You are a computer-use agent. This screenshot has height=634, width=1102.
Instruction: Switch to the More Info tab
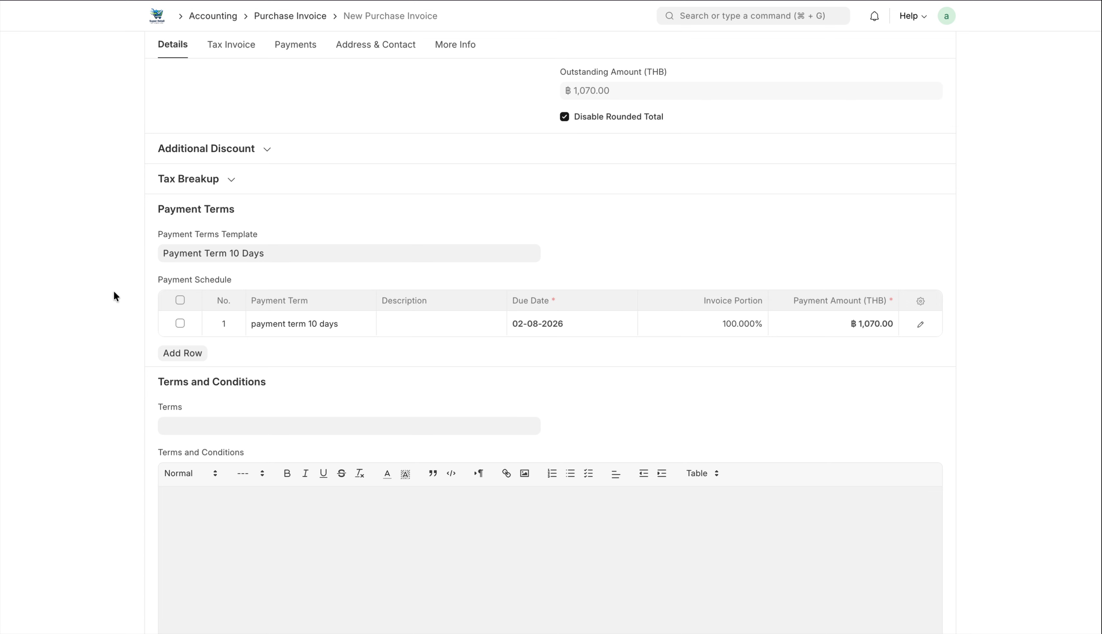tap(455, 44)
